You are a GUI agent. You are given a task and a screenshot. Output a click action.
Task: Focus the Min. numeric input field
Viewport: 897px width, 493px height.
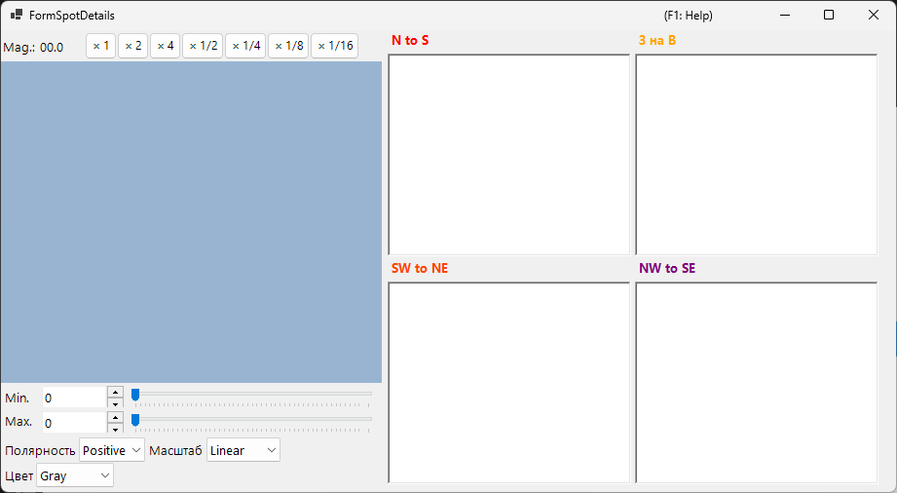pos(74,398)
